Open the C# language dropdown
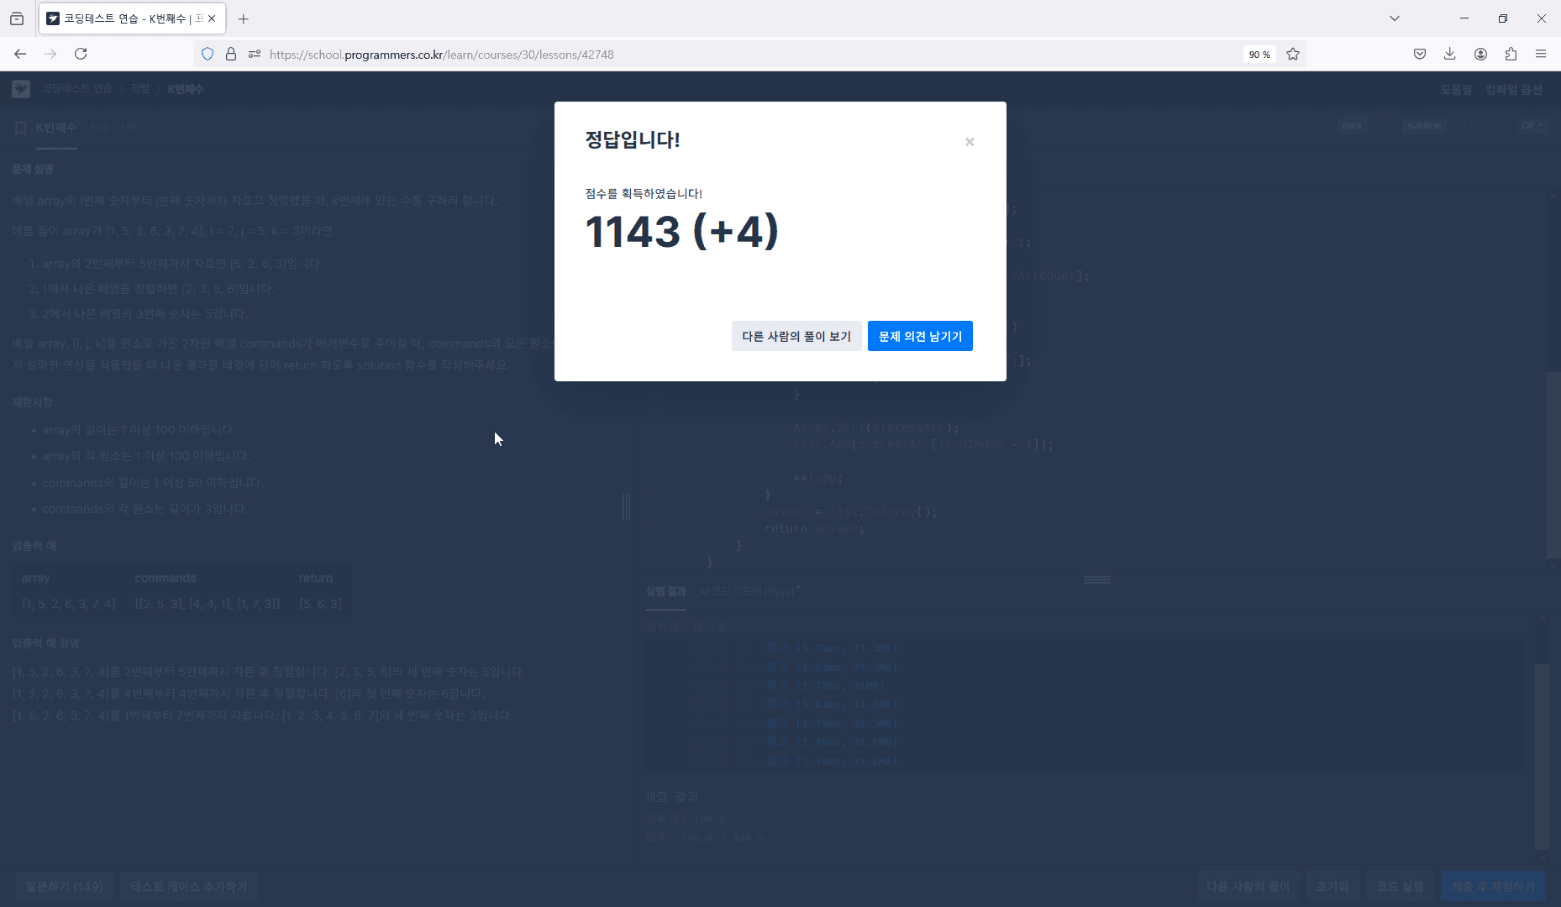The width and height of the screenshot is (1561, 907). click(x=1532, y=125)
